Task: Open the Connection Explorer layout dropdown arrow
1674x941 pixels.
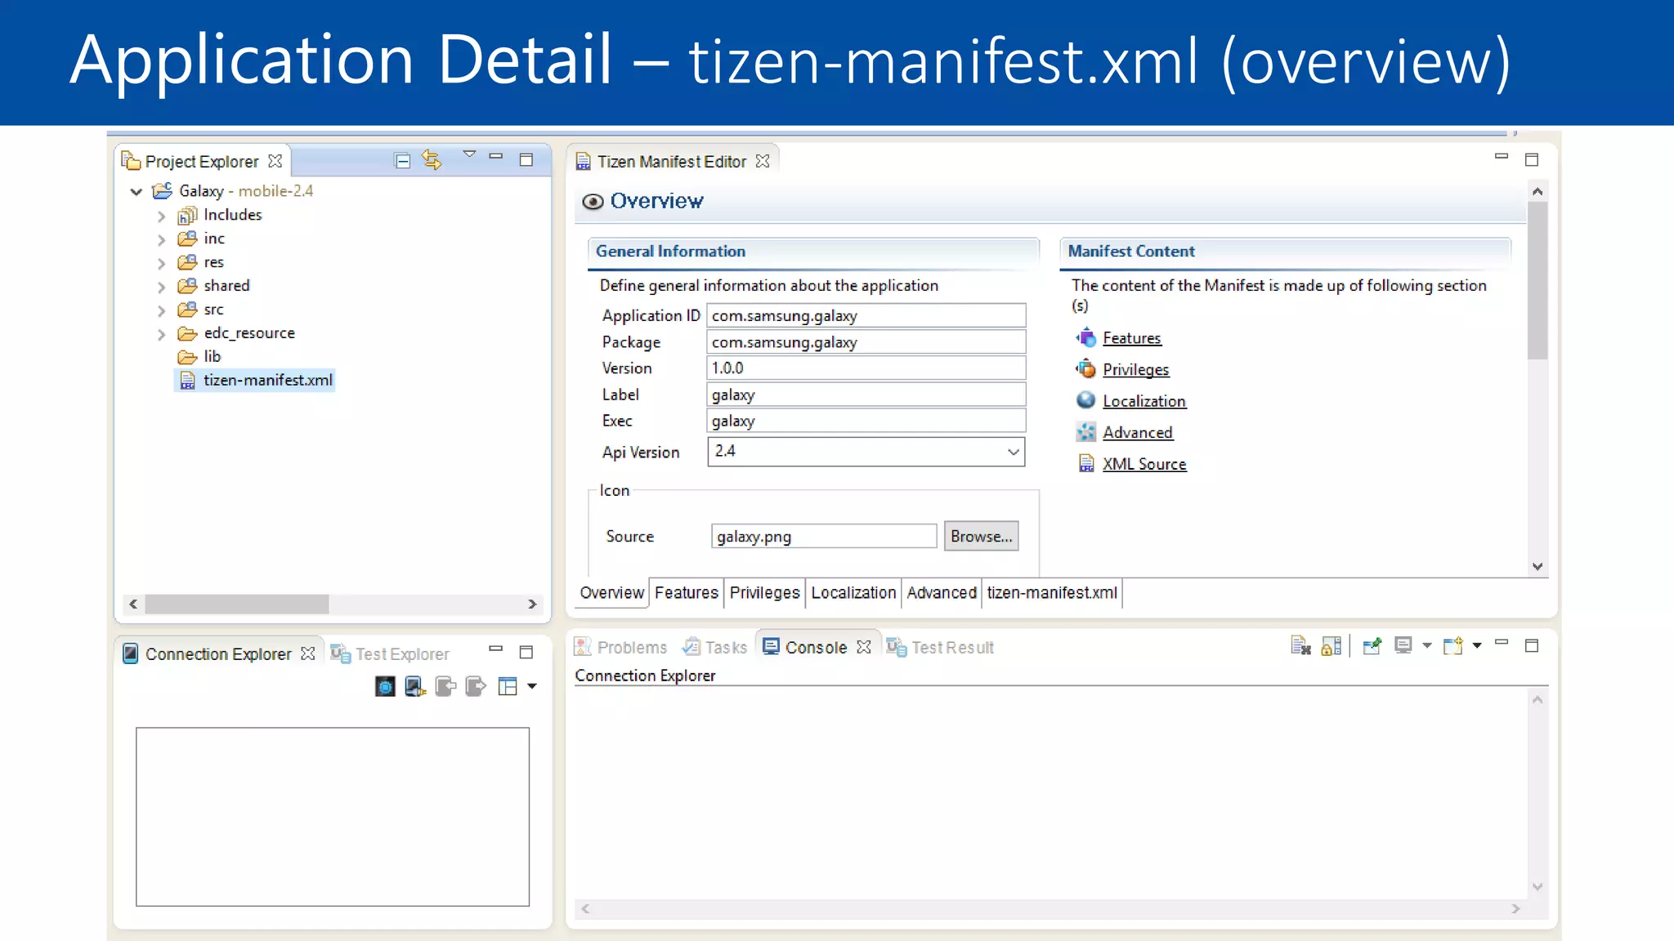Action: coord(532,687)
